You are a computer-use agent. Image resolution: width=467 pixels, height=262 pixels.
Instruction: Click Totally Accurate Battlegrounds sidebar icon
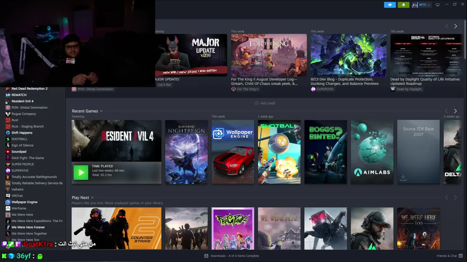click(x=8, y=177)
